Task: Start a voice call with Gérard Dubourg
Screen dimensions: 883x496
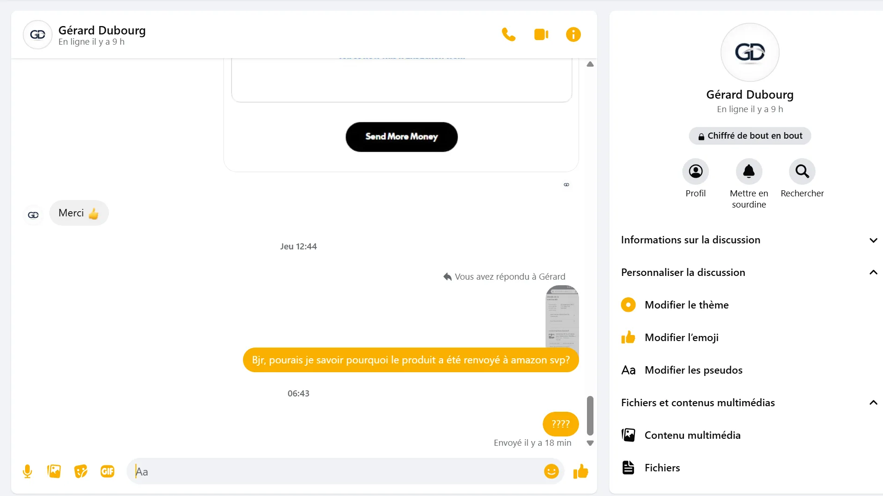Action: click(x=508, y=34)
